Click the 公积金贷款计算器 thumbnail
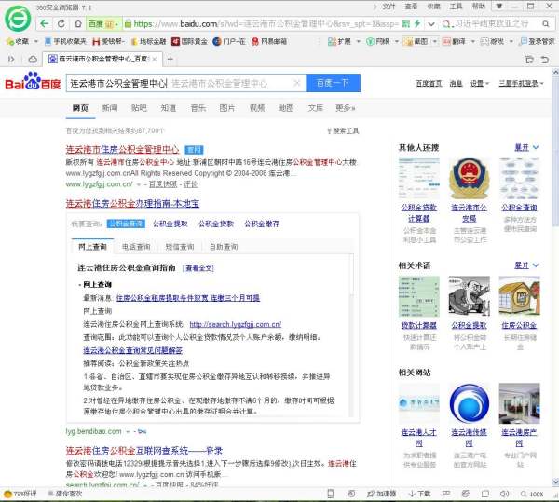The width and height of the screenshot is (559, 502). [x=419, y=179]
